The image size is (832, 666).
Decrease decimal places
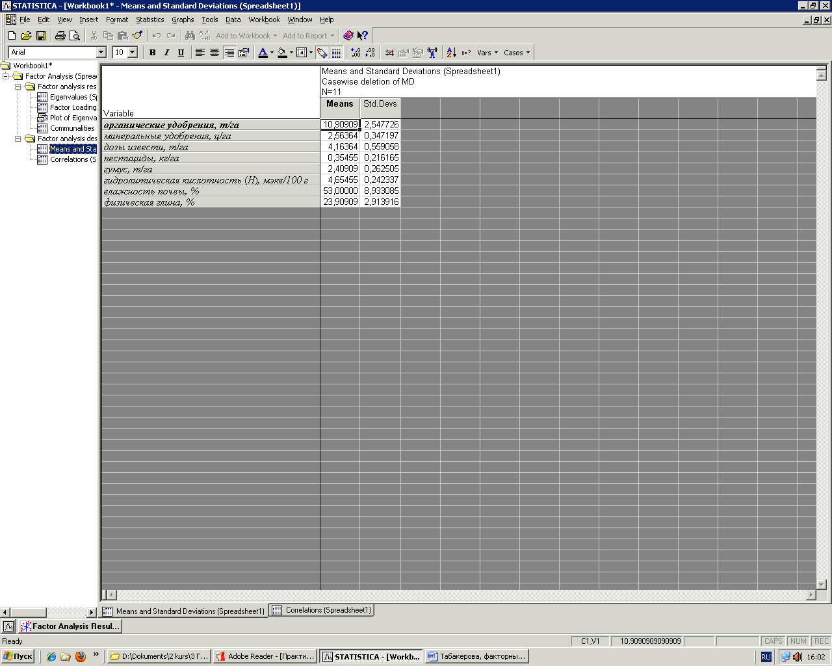pos(370,53)
